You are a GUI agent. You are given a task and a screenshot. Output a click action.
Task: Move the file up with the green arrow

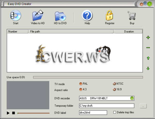coord(148,58)
